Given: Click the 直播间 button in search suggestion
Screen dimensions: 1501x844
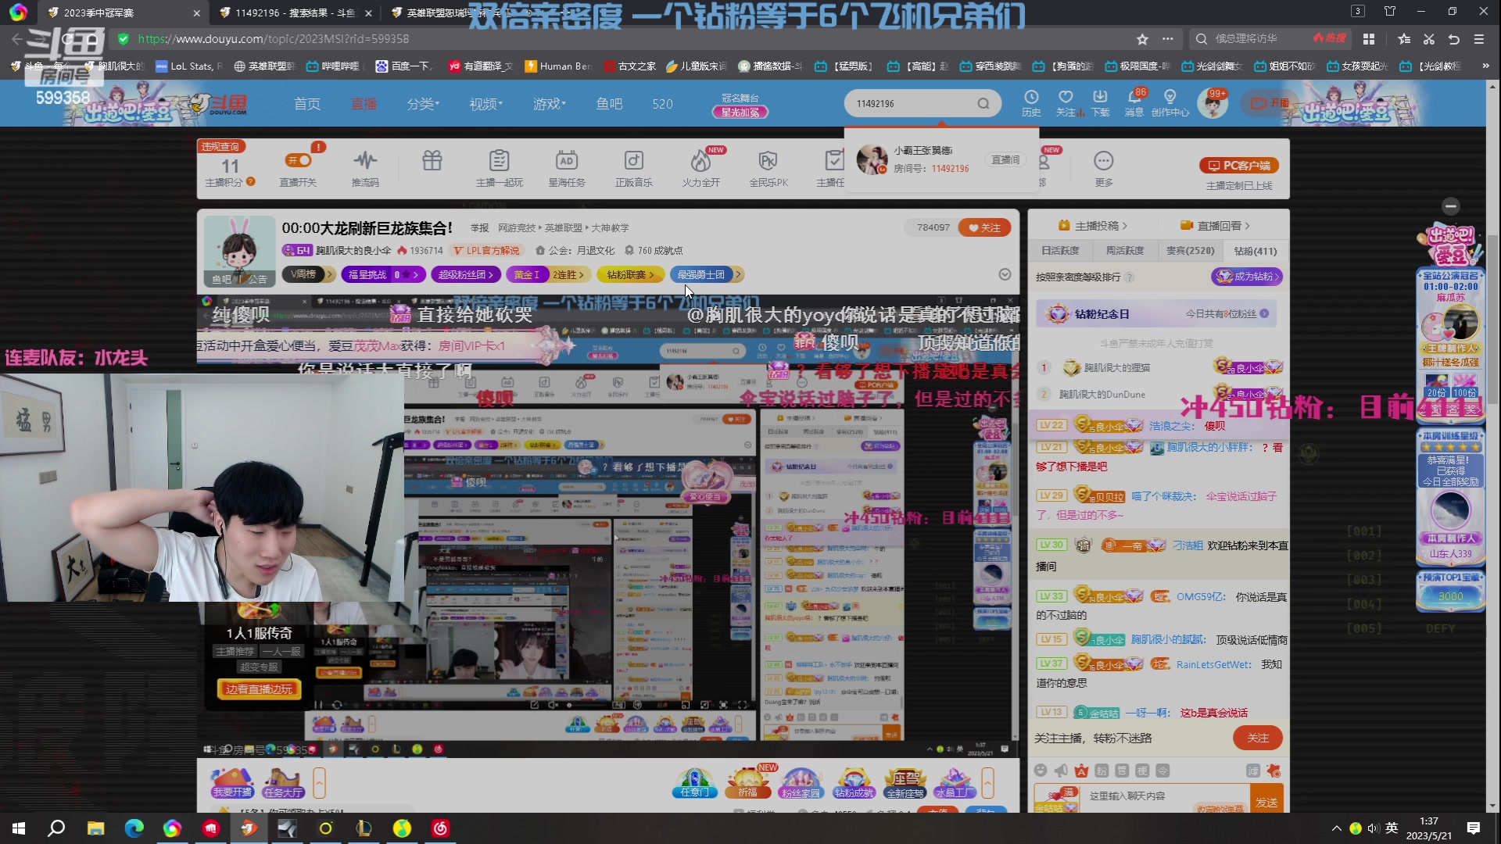Looking at the screenshot, I should pos(1005,159).
